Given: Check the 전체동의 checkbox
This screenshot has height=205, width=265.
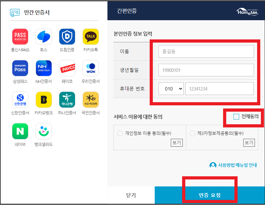Looking at the screenshot, I should [236, 117].
